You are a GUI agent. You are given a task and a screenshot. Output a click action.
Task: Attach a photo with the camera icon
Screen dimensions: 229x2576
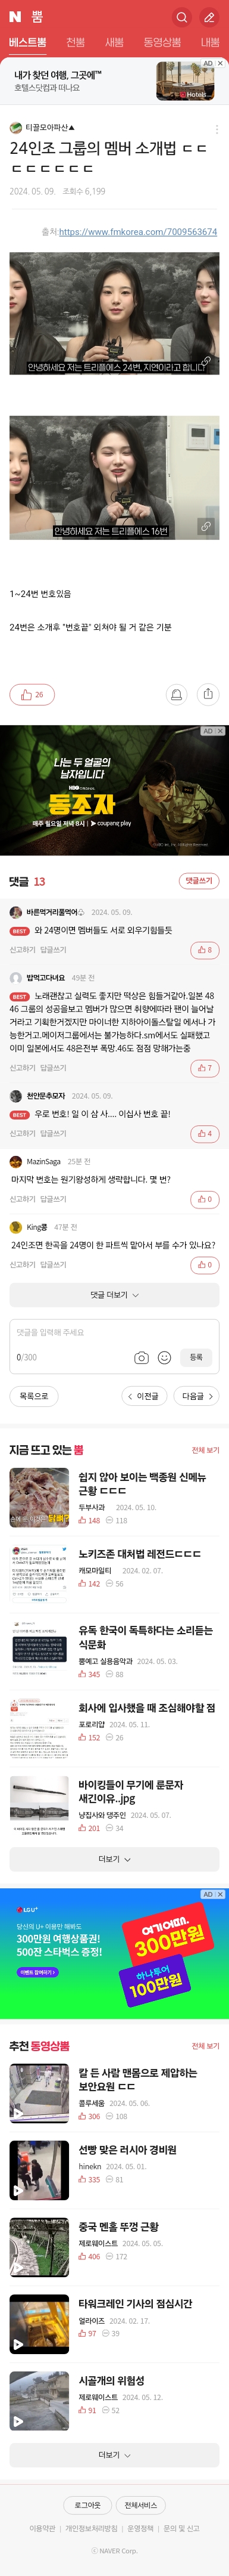coord(142,1357)
